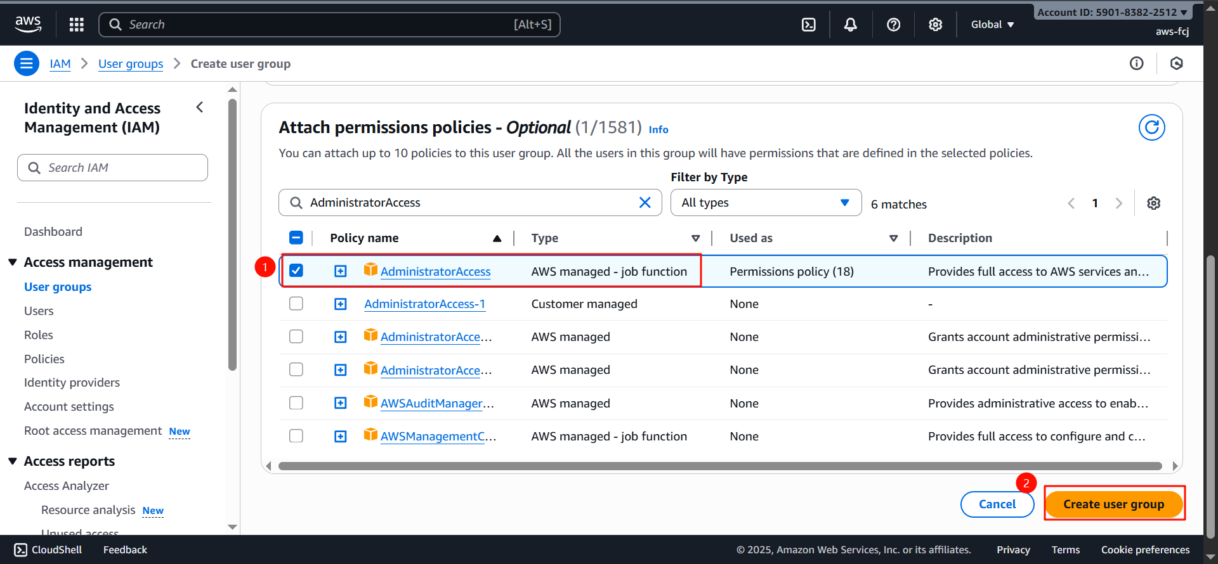The width and height of the screenshot is (1218, 564).
Task: Clear the AdministratorAccess search filter
Action: click(645, 202)
